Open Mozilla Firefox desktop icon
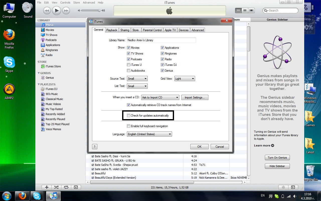The height and width of the screenshot is (201, 321). 9,39
